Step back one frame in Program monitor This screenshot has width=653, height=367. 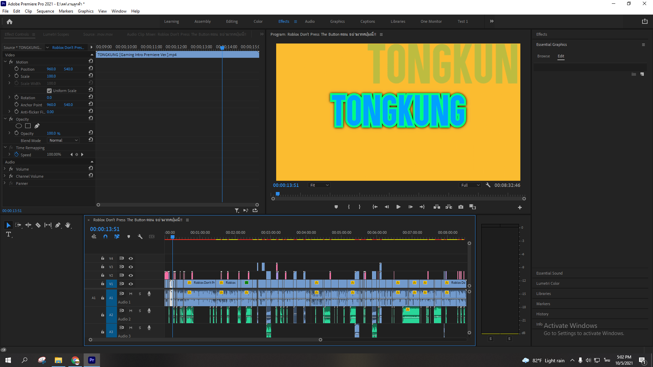click(387, 207)
